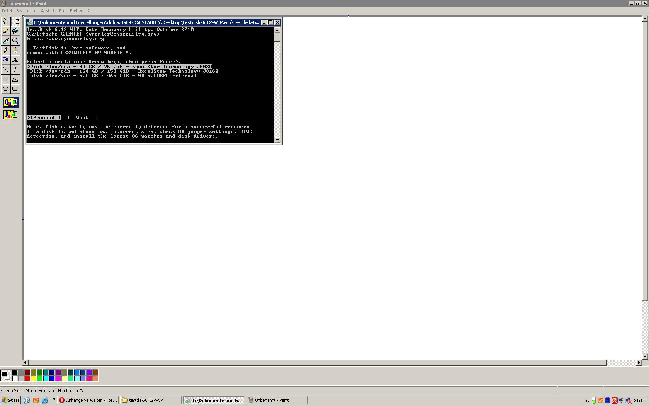
Task: Switch to Opera 'Anhänge verwalten' taskbar window
Action: (x=88, y=400)
